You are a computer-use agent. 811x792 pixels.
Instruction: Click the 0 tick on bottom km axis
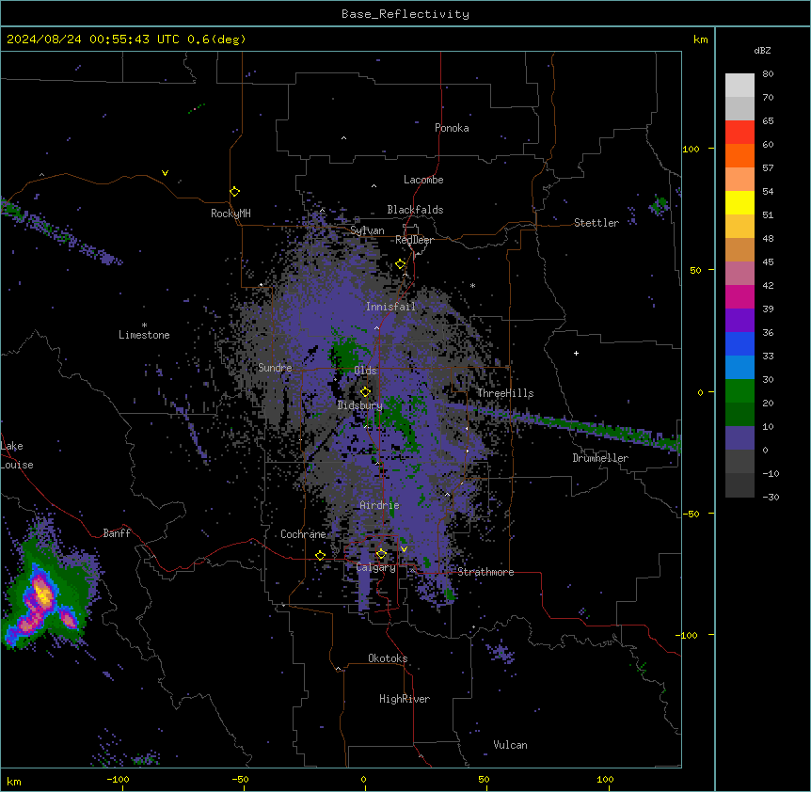coord(363,779)
